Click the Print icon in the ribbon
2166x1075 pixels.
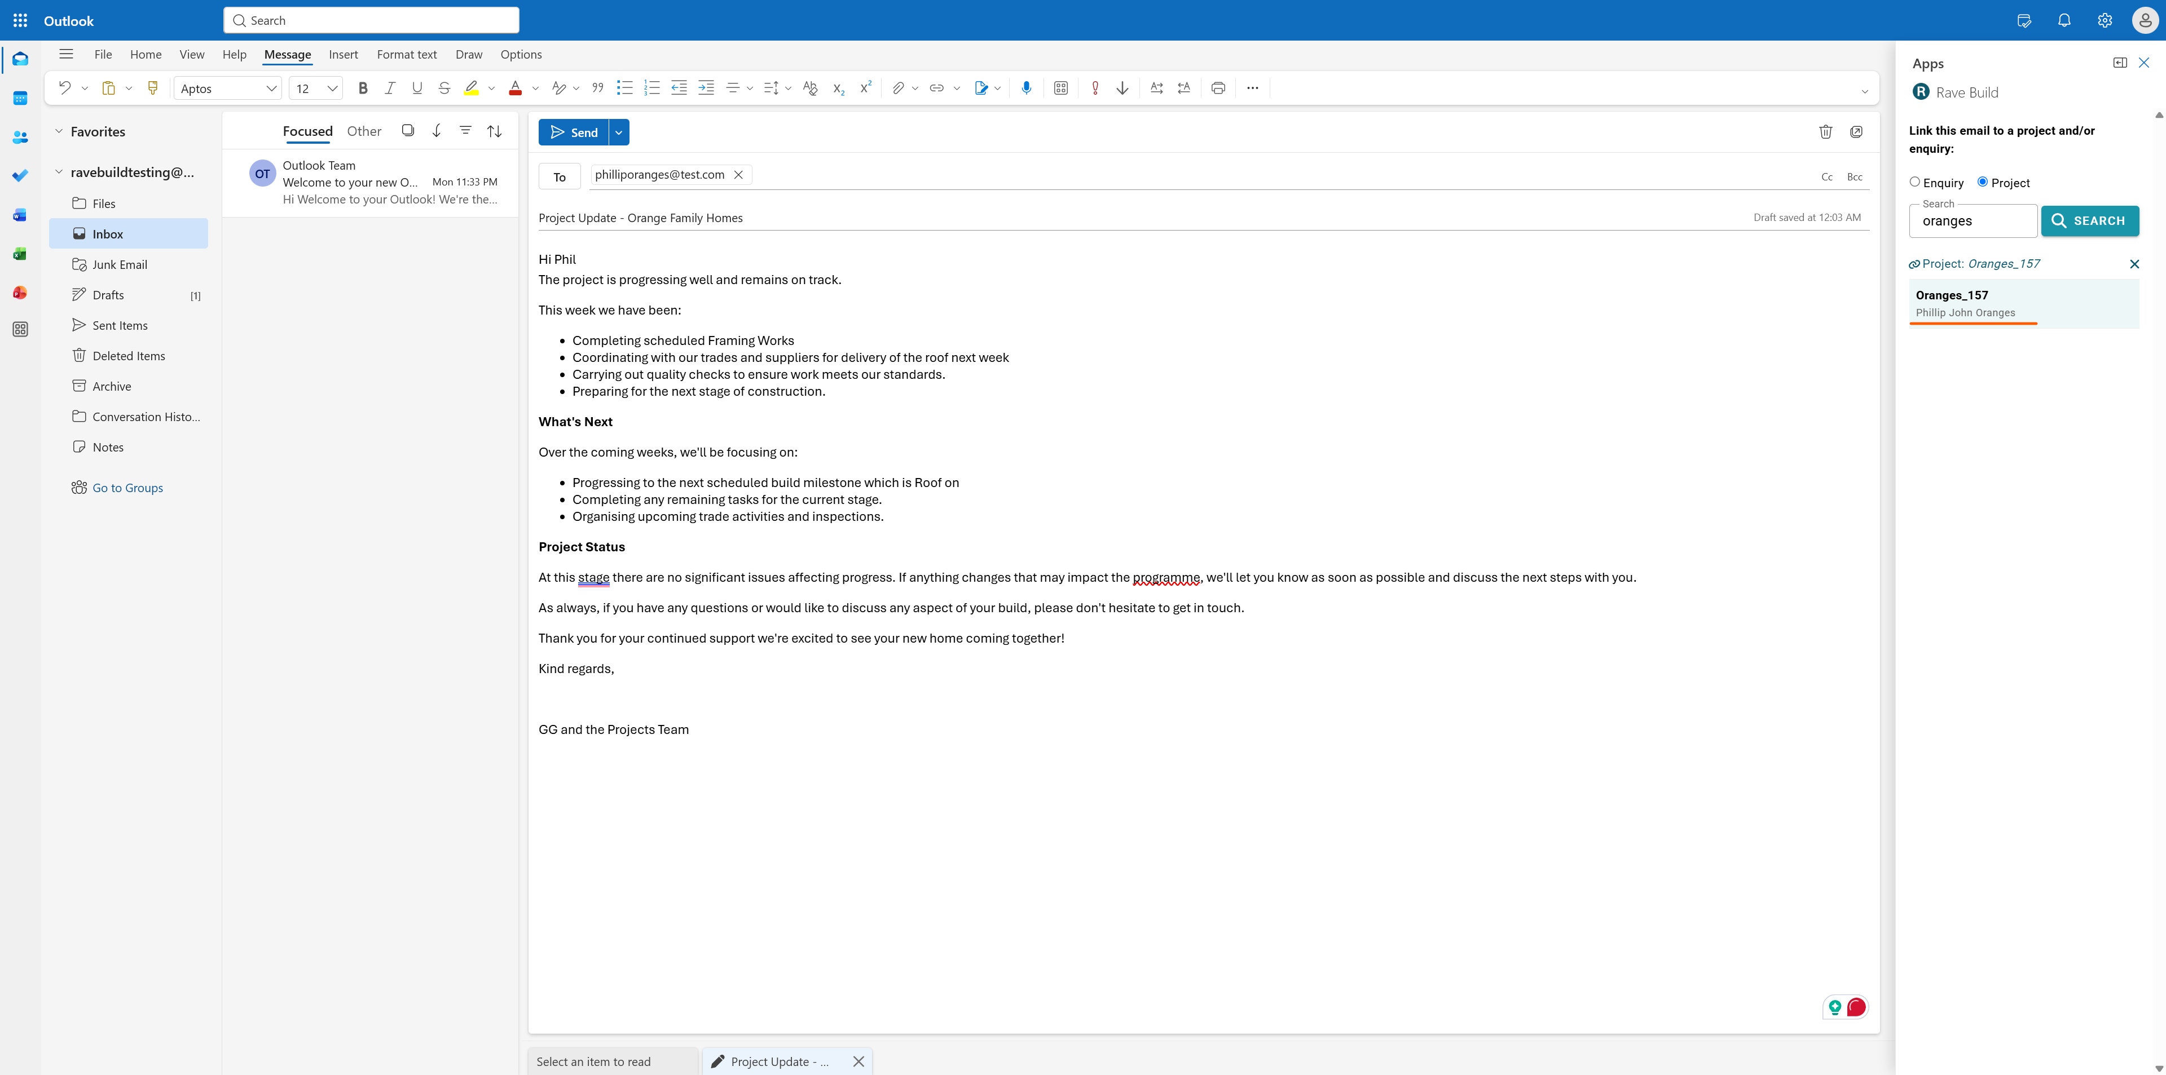1218,89
